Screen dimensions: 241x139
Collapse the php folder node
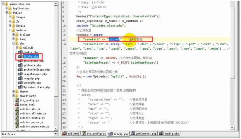click(13, 43)
